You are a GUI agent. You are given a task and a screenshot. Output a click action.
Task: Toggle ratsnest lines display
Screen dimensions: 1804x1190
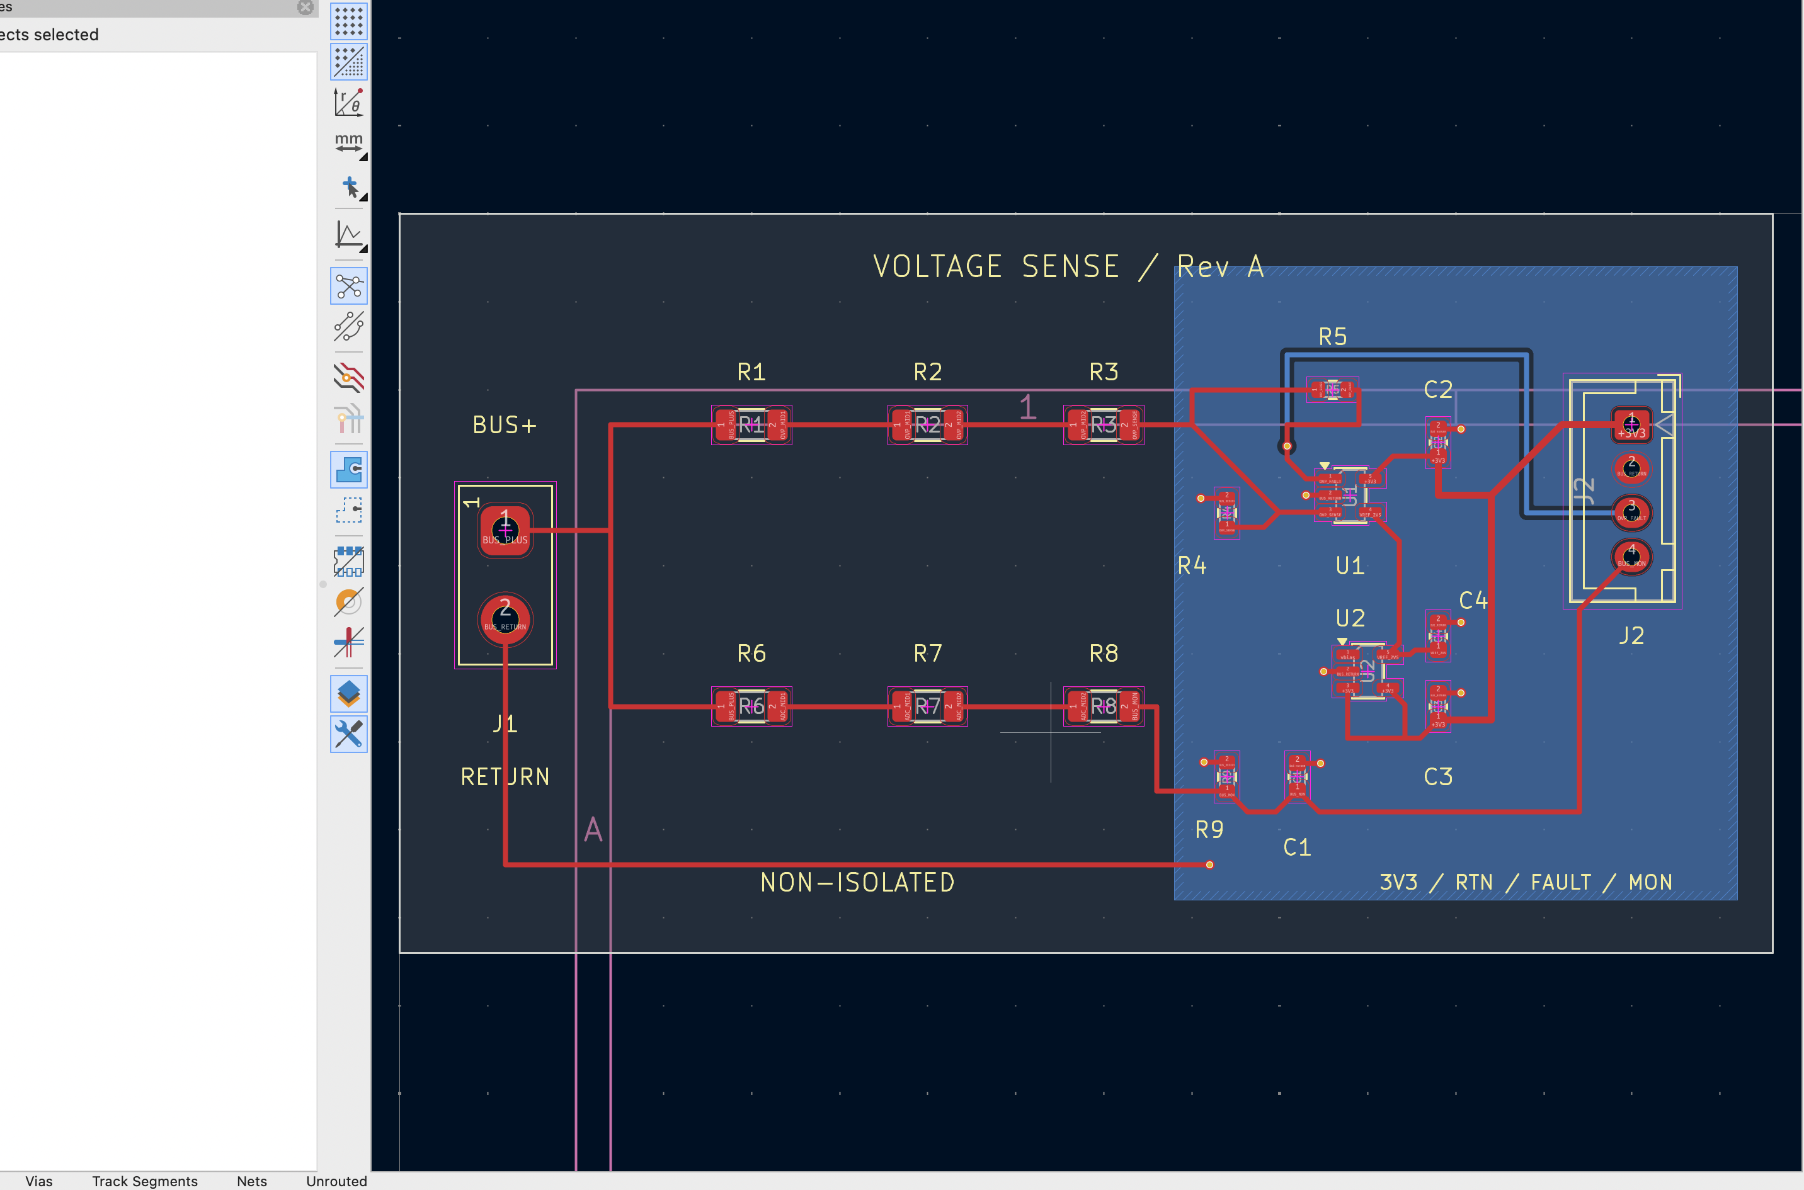(348, 286)
